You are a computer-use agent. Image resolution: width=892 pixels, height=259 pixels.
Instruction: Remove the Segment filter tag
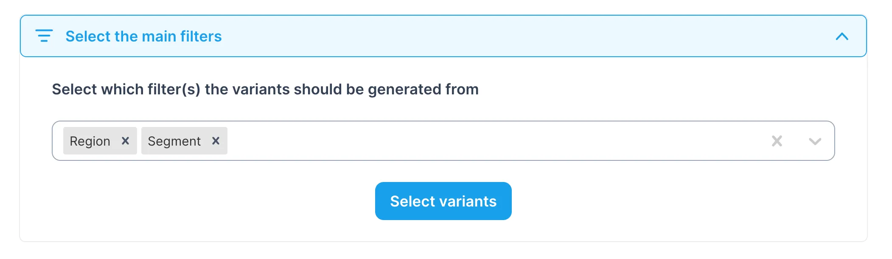click(x=216, y=141)
